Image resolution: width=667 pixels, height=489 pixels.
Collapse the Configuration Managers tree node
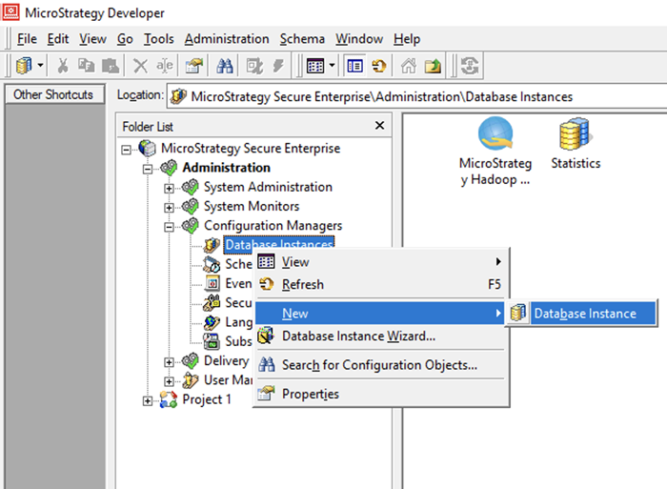pos(169,226)
